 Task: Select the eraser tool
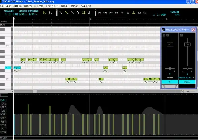78,13
